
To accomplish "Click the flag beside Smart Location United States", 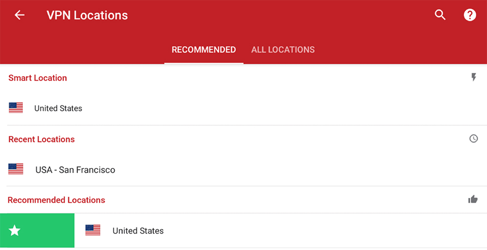I will (x=16, y=108).
